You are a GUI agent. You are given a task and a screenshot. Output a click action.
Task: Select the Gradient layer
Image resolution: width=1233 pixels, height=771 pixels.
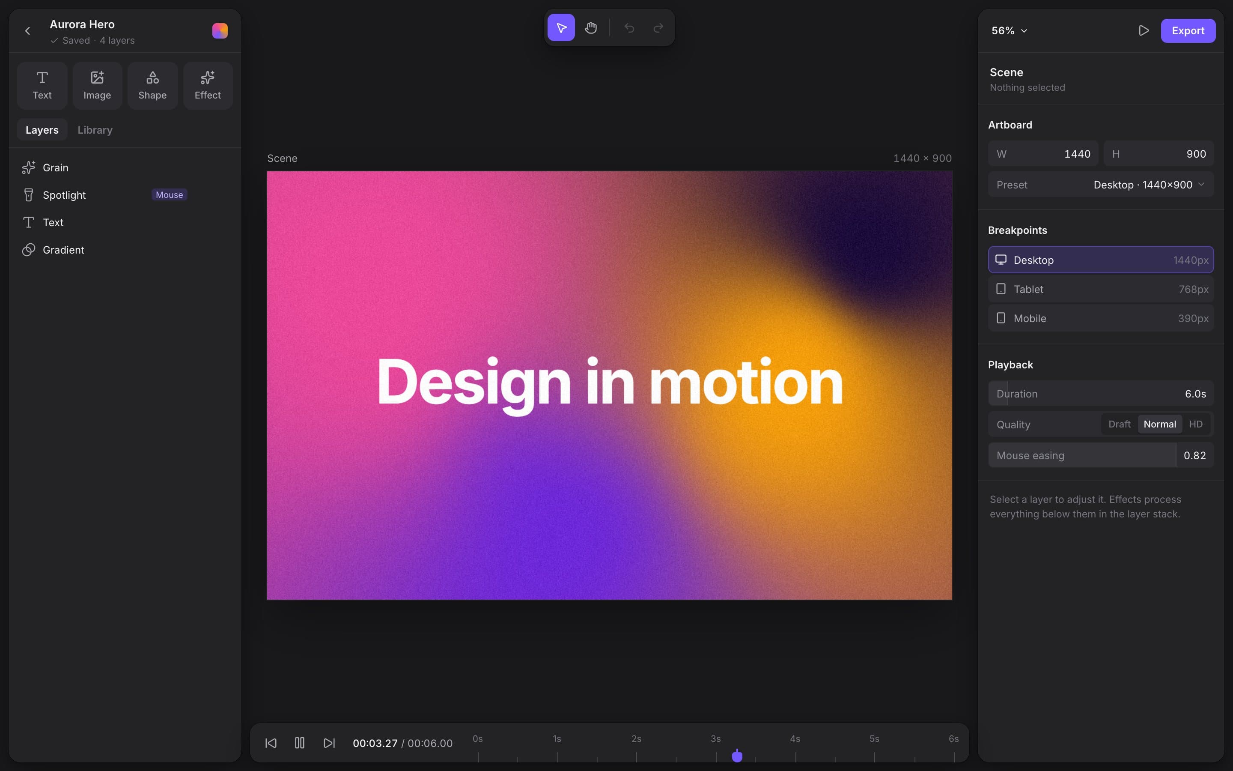[125, 250]
